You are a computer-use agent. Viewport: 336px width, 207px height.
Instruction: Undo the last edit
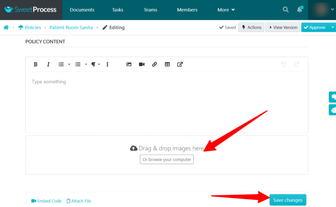pyautogui.click(x=283, y=64)
